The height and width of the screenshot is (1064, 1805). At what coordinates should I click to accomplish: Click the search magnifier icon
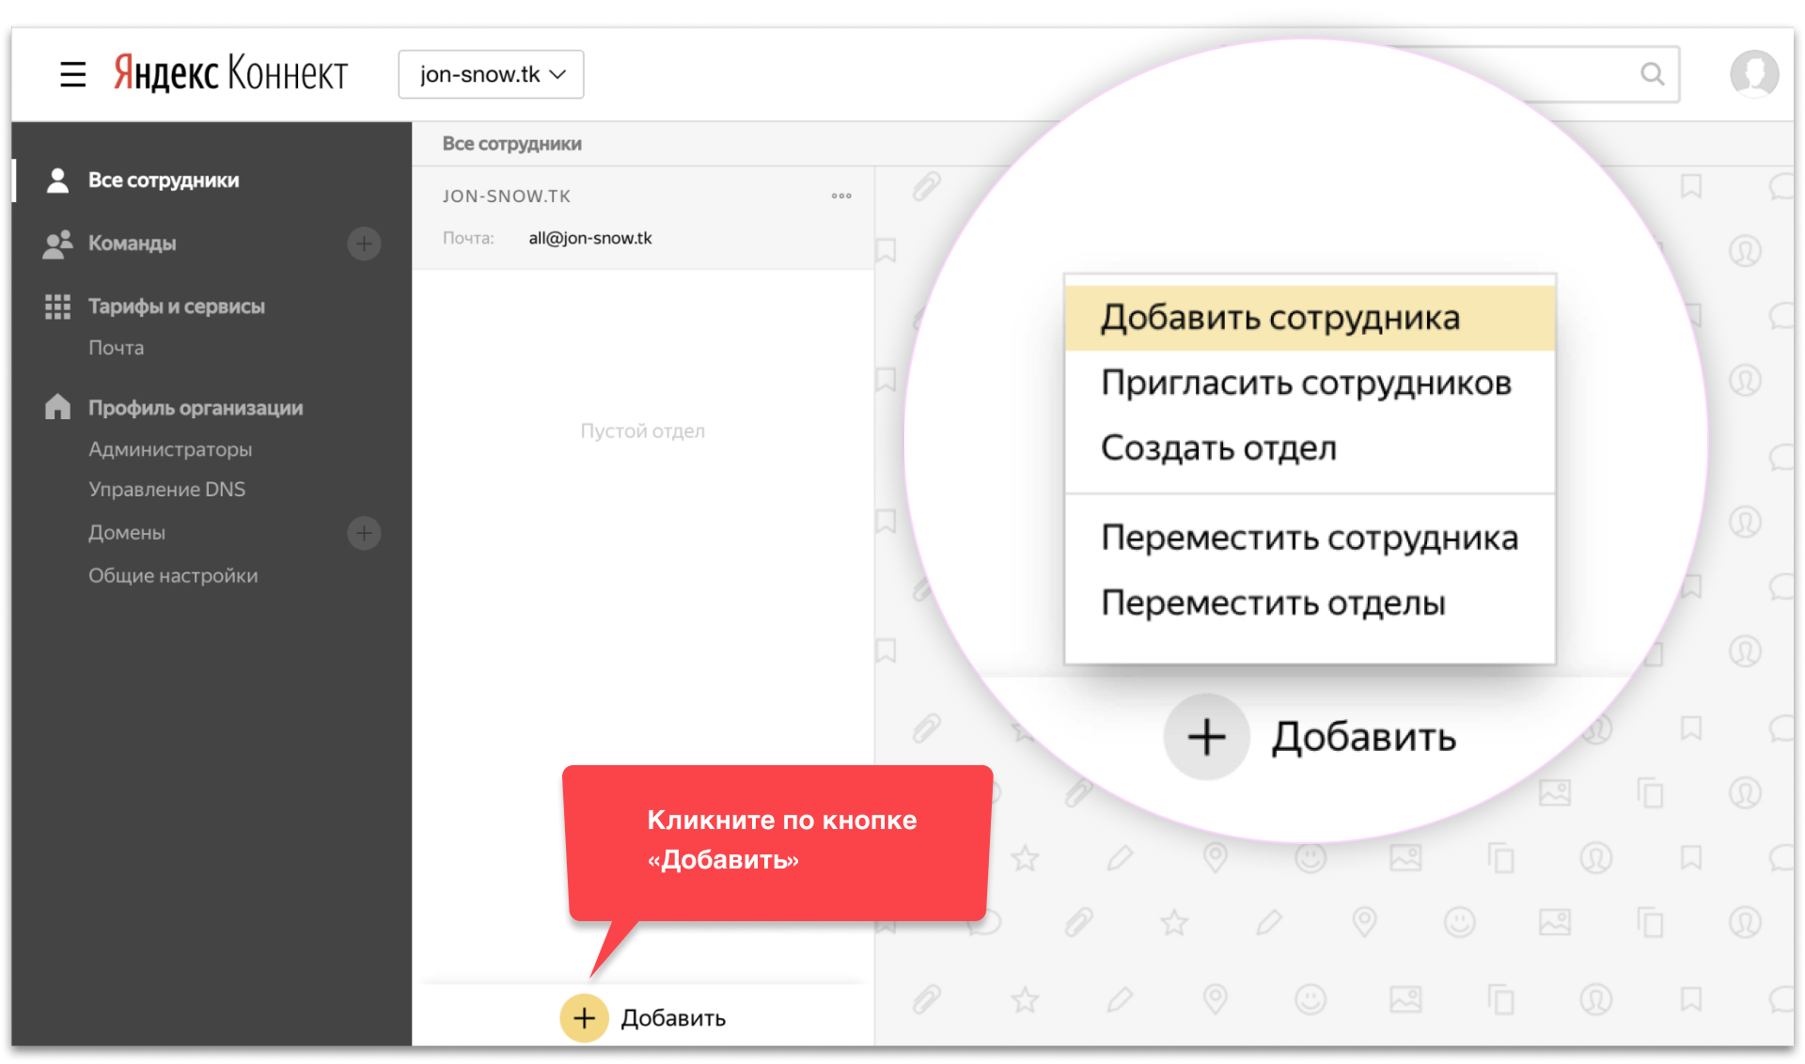[1652, 74]
